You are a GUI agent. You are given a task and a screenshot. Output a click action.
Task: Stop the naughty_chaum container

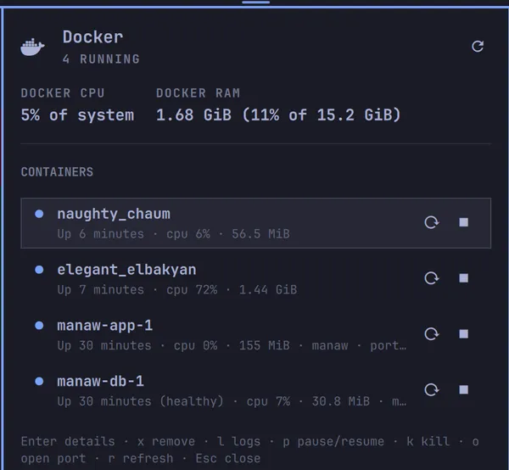(x=463, y=222)
